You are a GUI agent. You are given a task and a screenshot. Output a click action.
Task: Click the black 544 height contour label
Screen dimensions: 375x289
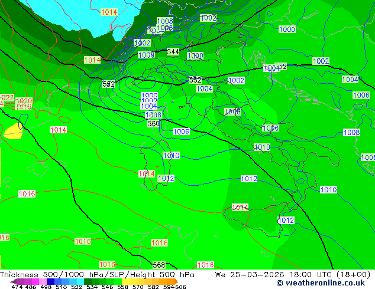tap(173, 51)
